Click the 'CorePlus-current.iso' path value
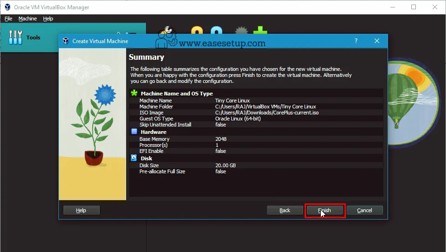446x252 pixels. coord(267,113)
